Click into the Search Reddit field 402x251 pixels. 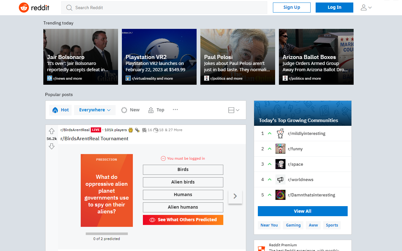[x=164, y=8]
